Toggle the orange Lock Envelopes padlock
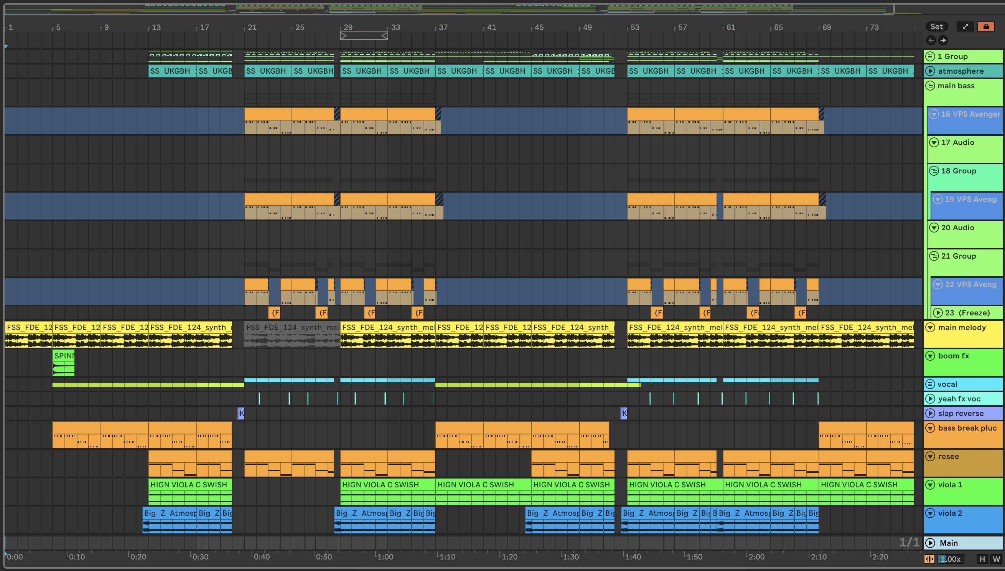Screen dimensions: 1005x571 pos(986,26)
